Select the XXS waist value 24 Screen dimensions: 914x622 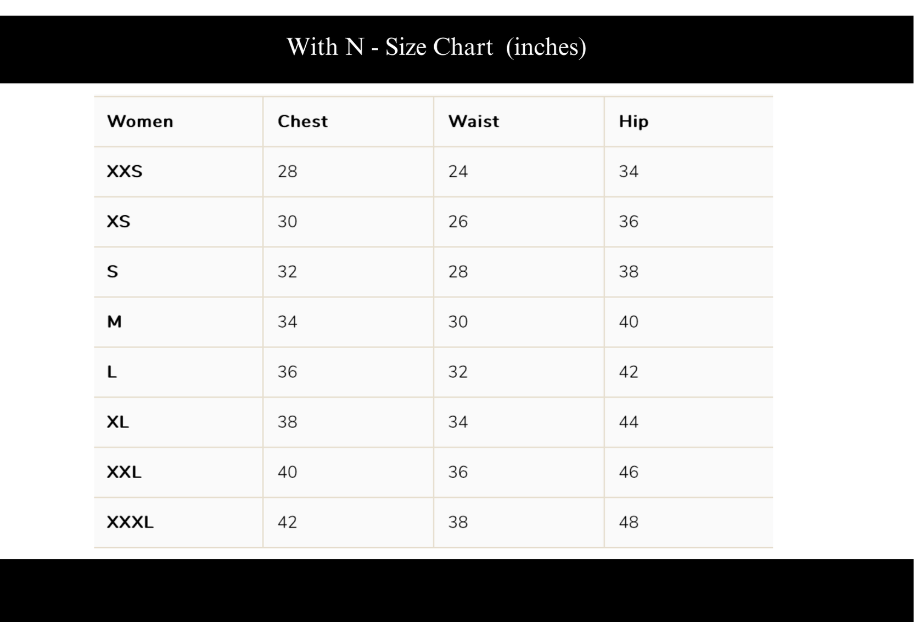[458, 171]
